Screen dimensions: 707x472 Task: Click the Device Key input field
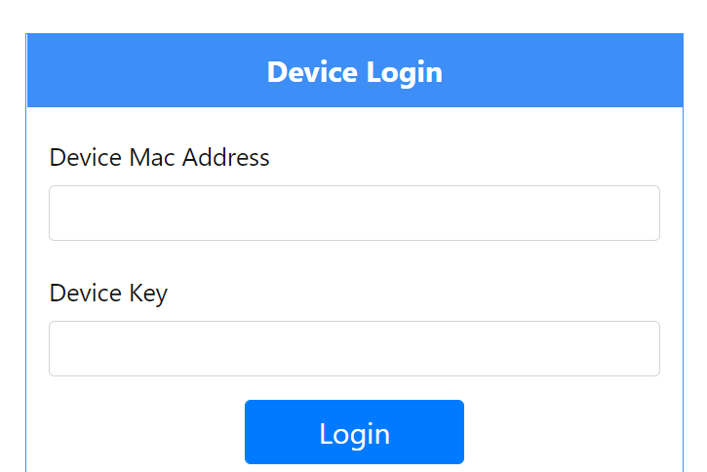tap(354, 348)
